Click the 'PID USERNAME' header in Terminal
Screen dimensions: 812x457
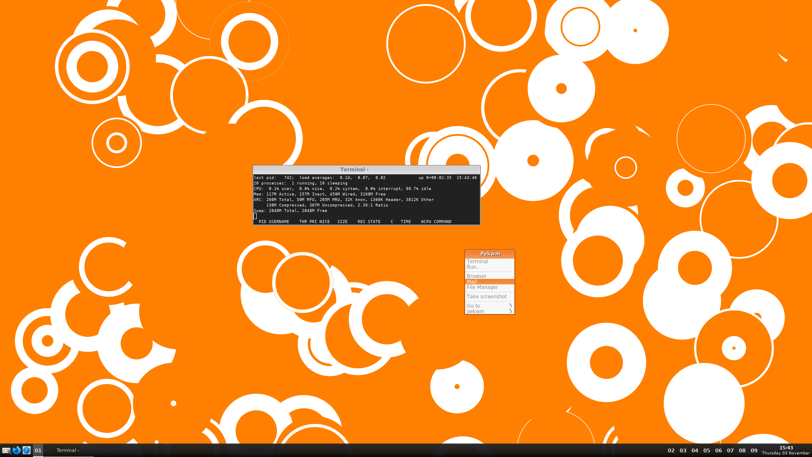(x=274, y=222)
